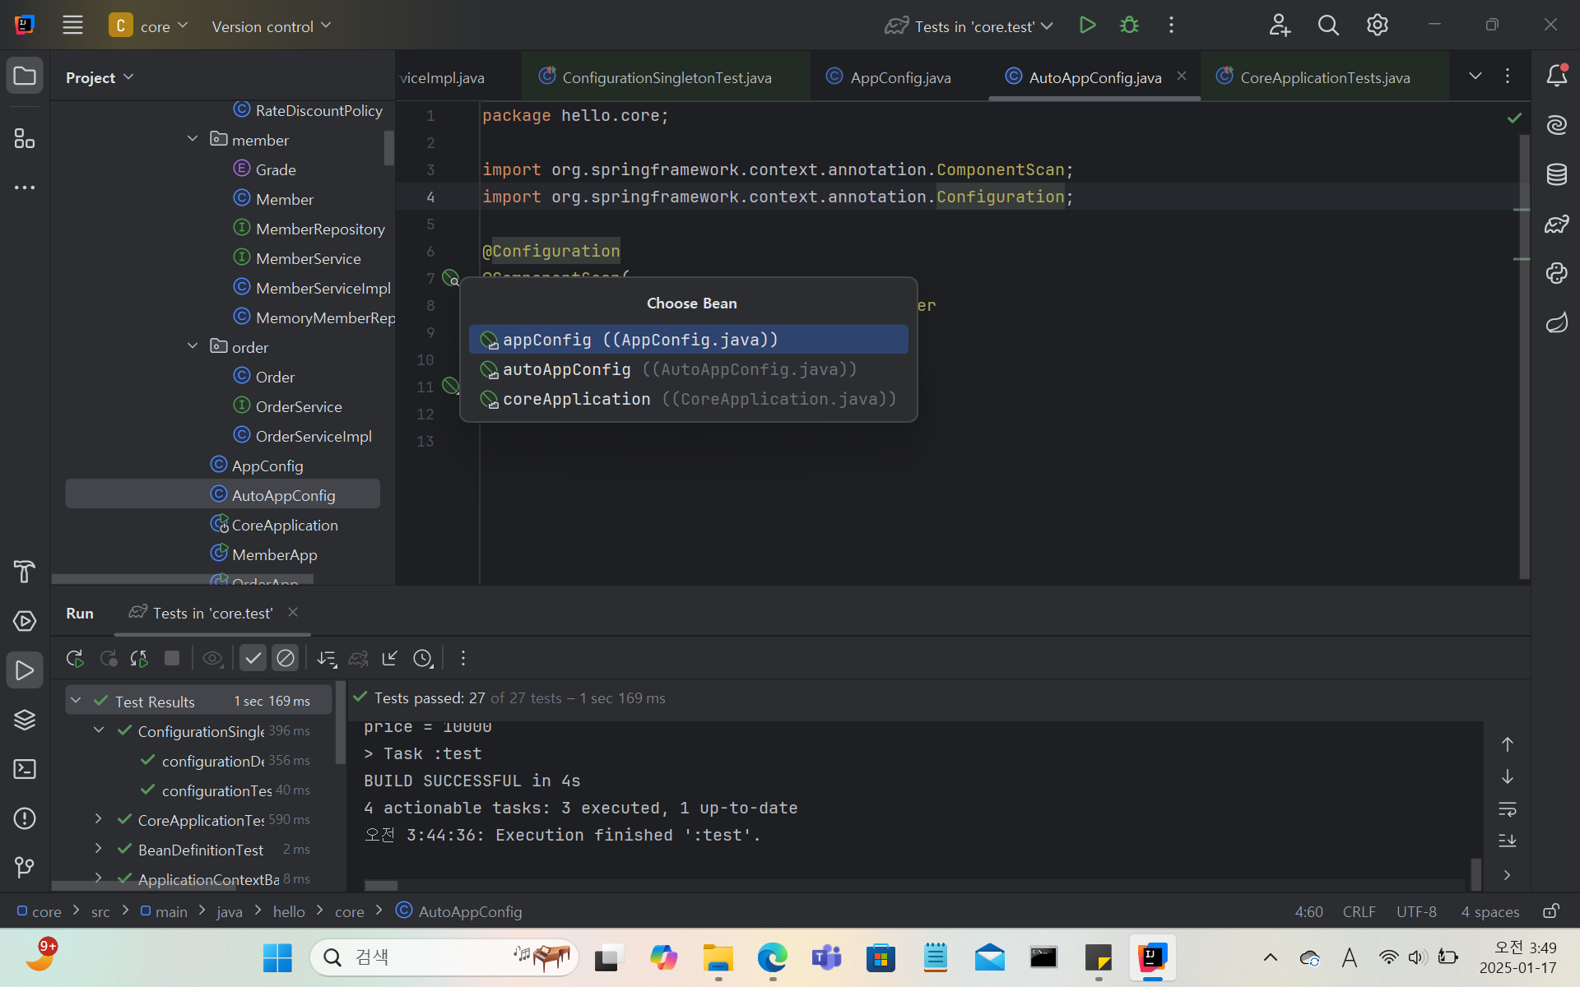Rerun tests in Run panel
The image size is (1580, 987).
point(75,658)
